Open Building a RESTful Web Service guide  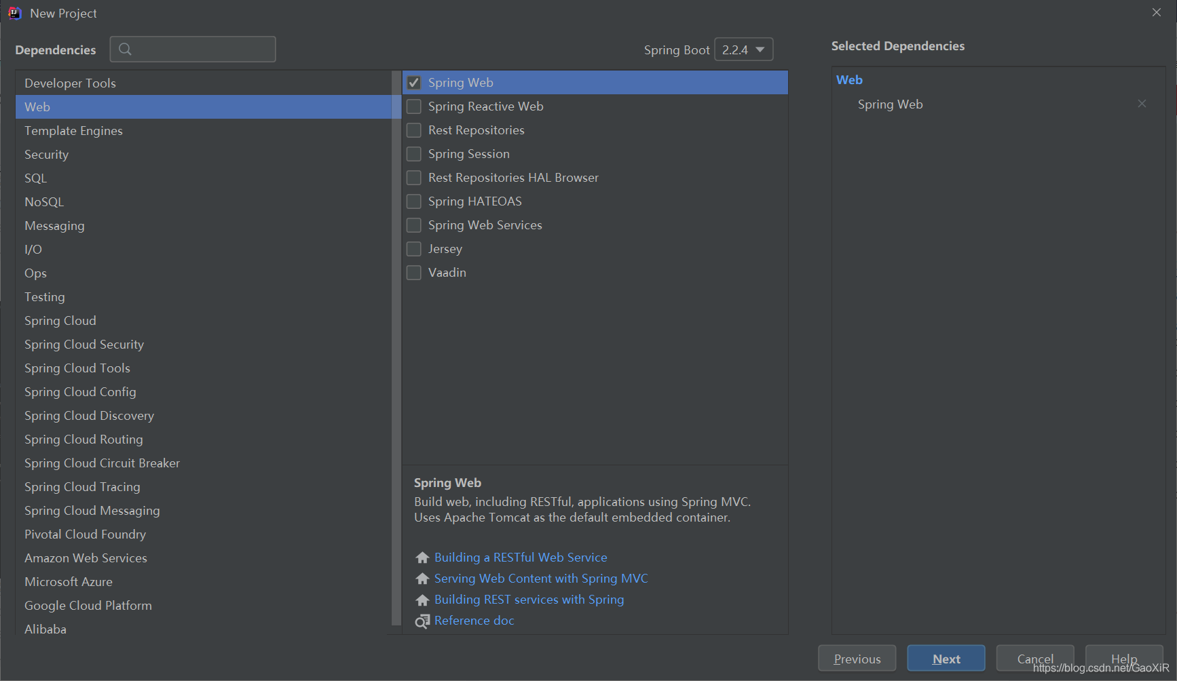click(521, 558)
